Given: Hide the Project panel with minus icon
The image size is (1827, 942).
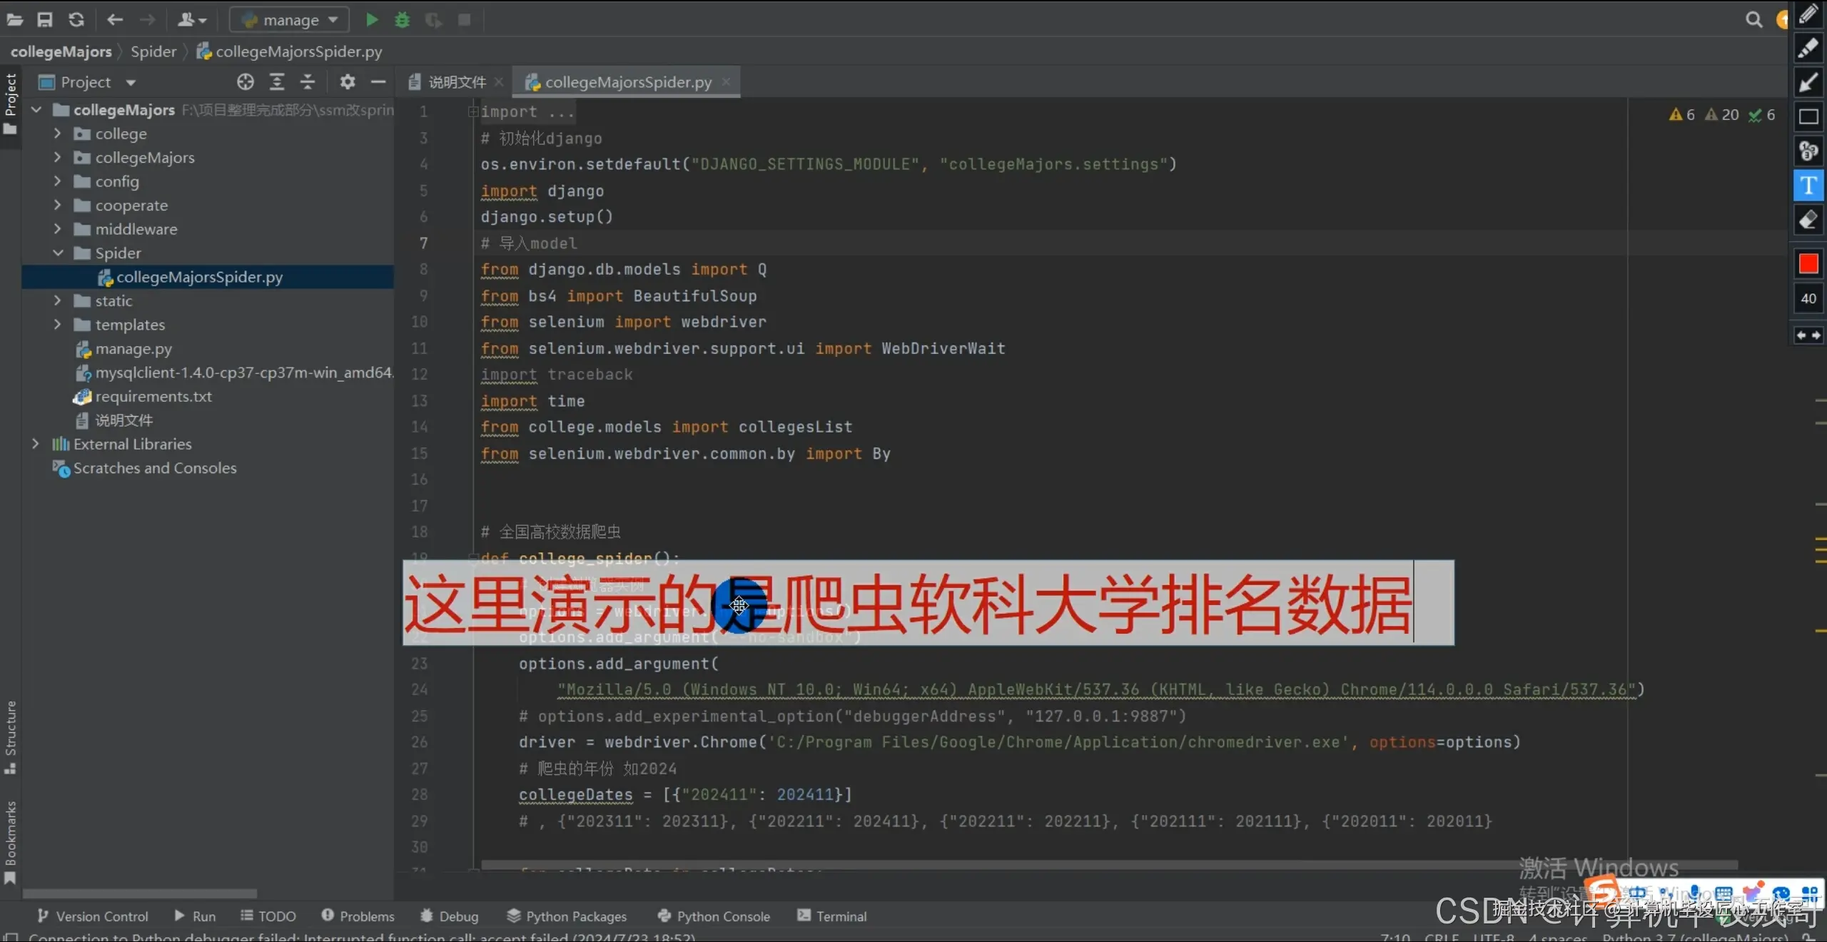Looking at the screenshot, I should (x=378, y=82).
